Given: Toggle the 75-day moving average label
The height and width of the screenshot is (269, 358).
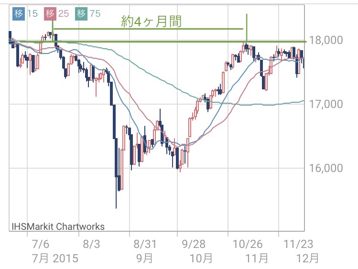Looking at the screenshot, I should [95, 14].
